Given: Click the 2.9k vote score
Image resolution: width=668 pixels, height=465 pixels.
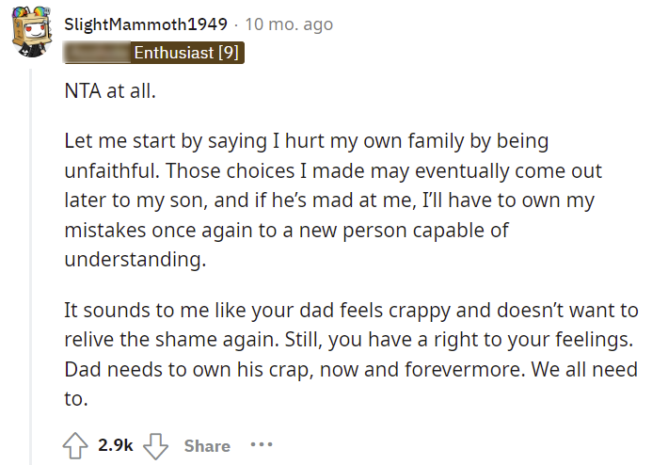Looking at the screenshot, I should 116,445.
